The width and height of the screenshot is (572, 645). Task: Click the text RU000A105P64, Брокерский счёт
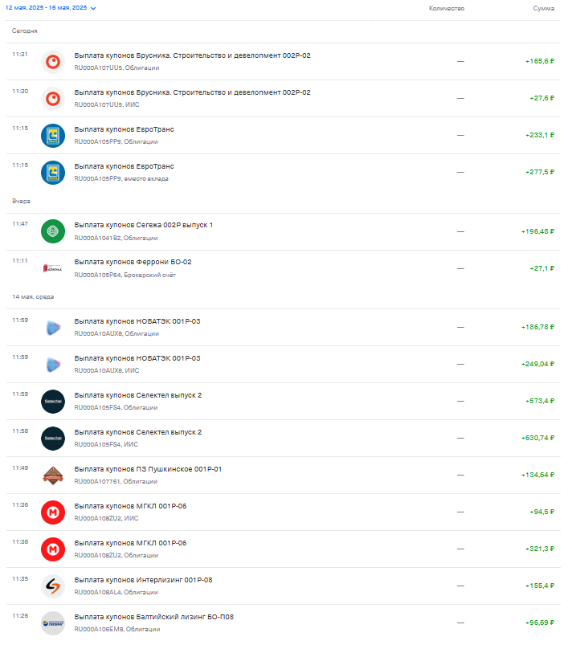[x=125, y=276]
